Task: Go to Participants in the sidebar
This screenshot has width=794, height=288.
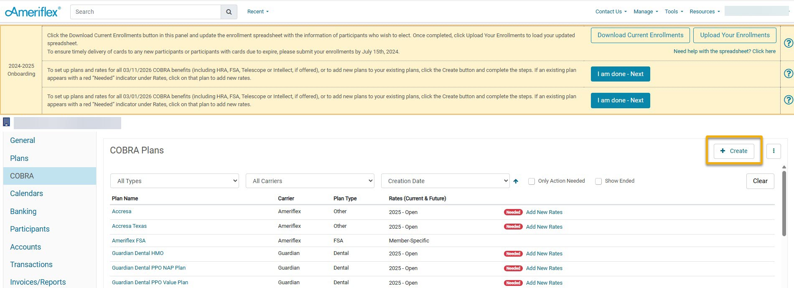Action: click(x=30, y=229)
